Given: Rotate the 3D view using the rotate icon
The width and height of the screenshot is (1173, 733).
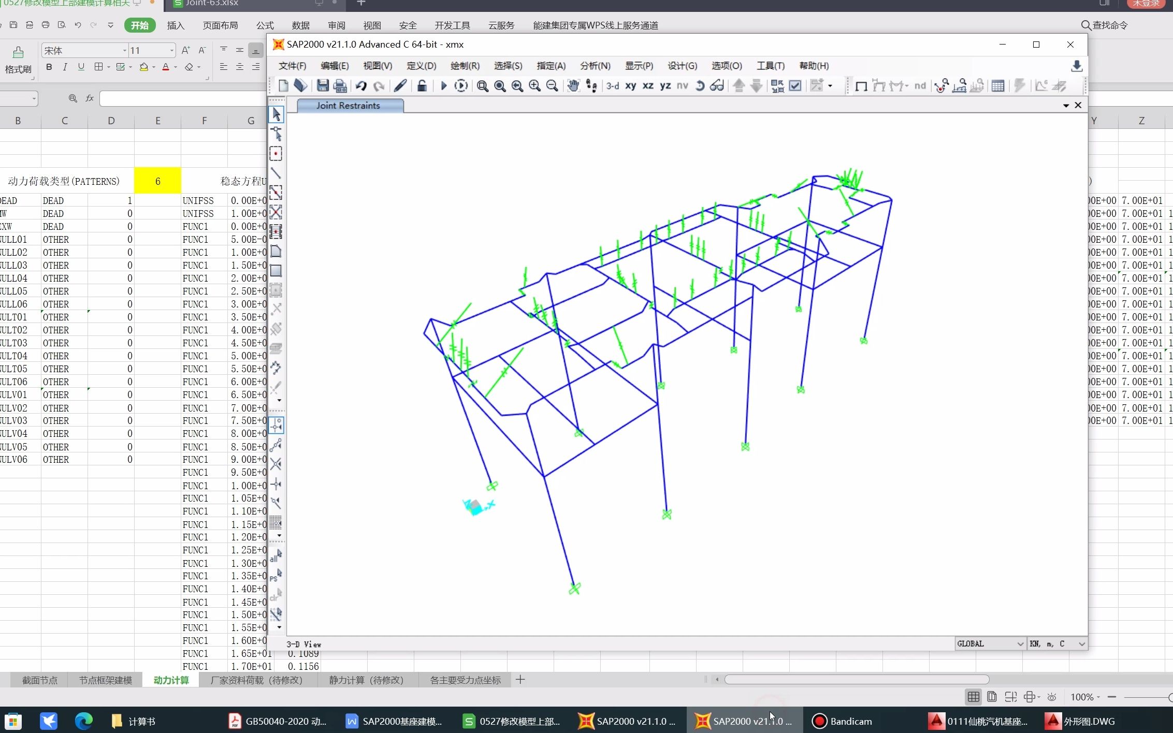Looking at the screenshot, I should pos(700,85).
